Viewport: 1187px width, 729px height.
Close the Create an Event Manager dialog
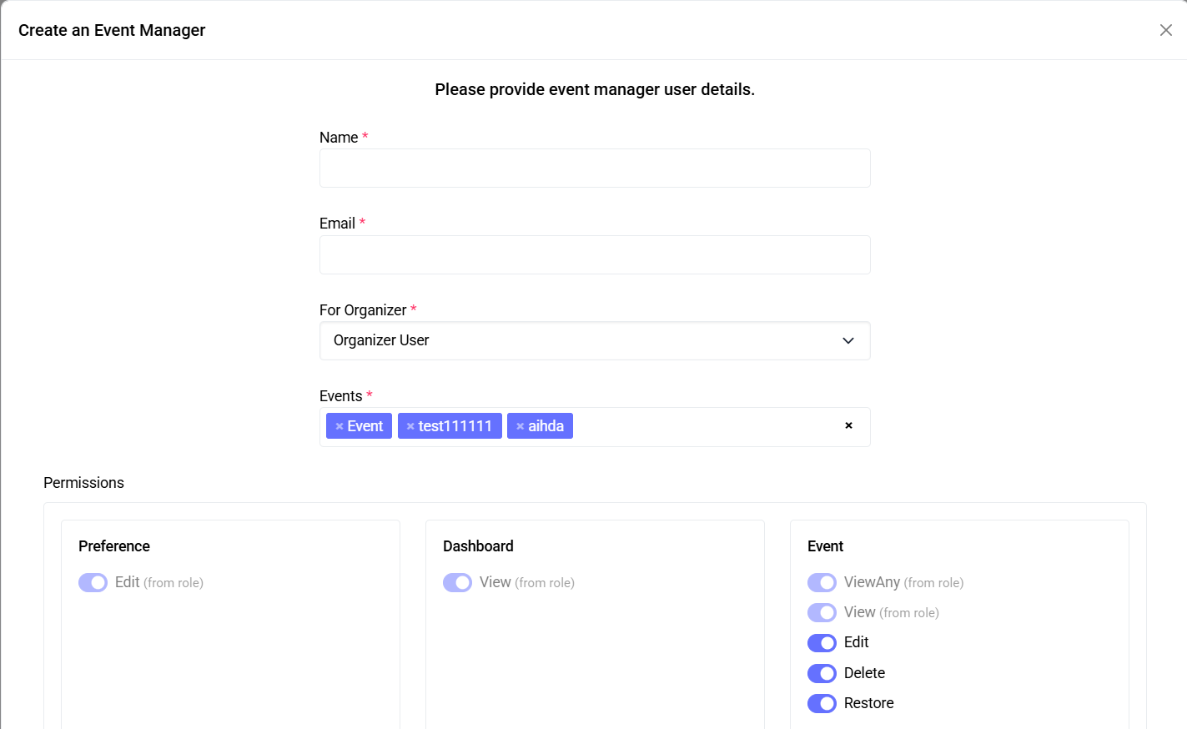(1165, 30)
